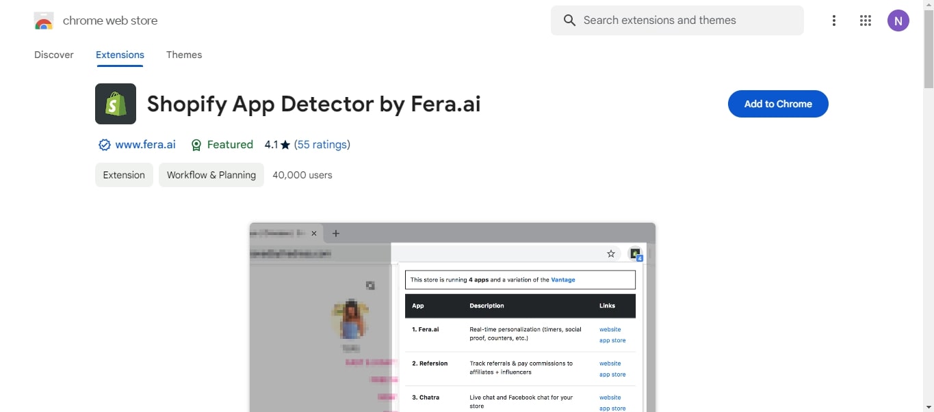Open the N account avatar
This screenshot has height=412, width=934.
898,20
